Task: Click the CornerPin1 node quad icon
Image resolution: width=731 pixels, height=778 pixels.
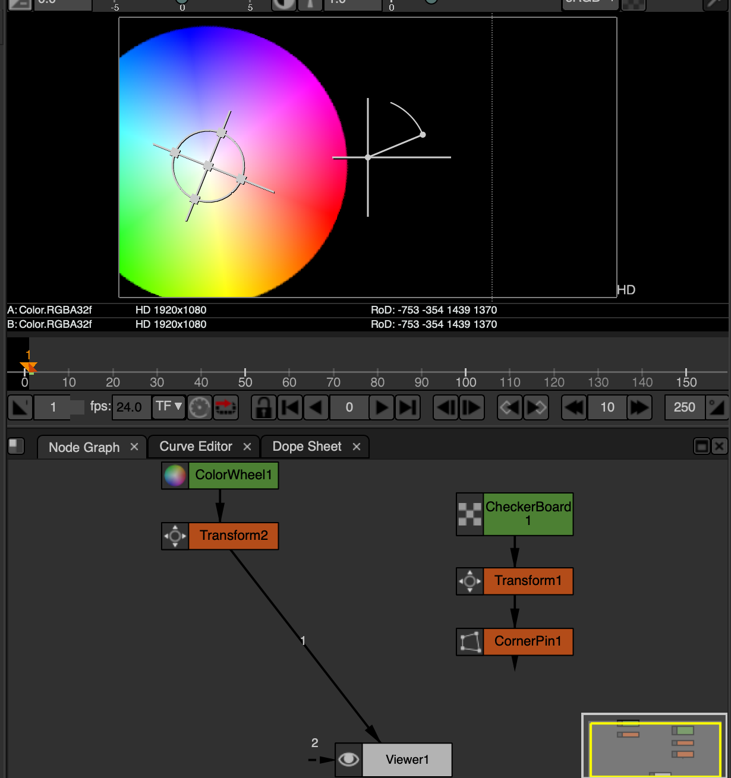Action: coord(470,642)
